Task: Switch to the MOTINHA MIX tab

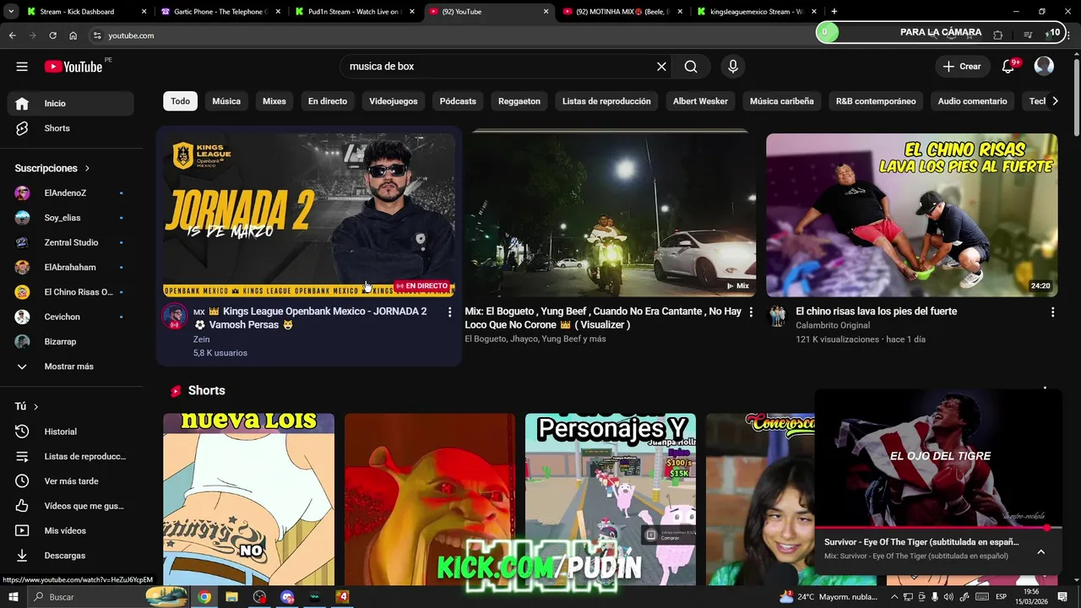Action: point(622,12)
